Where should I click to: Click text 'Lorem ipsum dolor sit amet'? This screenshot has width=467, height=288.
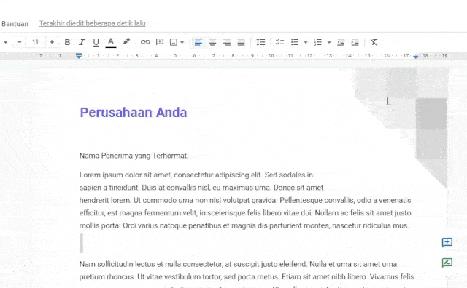(x=126, y=175)
